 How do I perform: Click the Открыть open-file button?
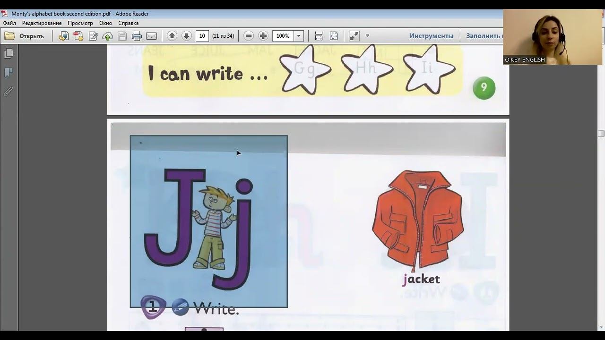pyautogui.click(x=25, y=36)
